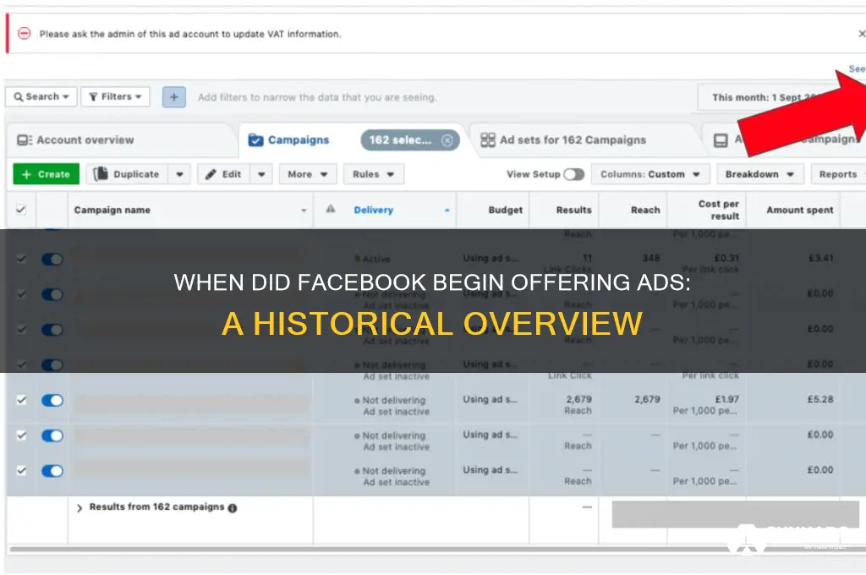Click the funnel Filters icon
The height and width of the screenshot is (575, 866).
click(93, 96)
